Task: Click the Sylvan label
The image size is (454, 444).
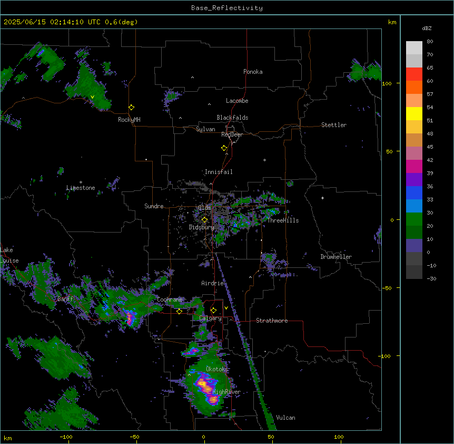Action: pos(205,129)
